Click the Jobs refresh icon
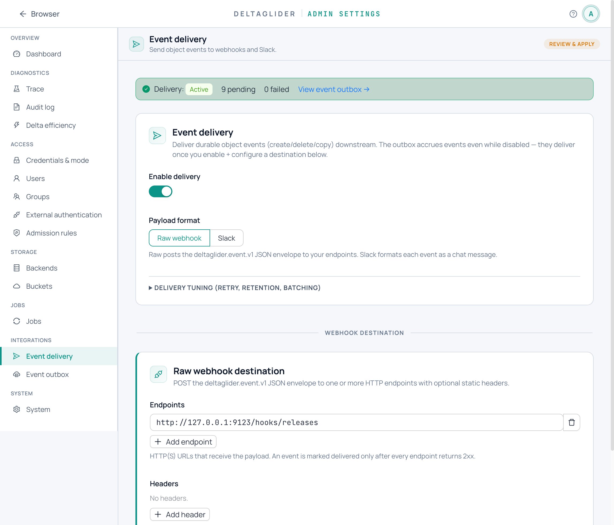 (x=17, y=321)
